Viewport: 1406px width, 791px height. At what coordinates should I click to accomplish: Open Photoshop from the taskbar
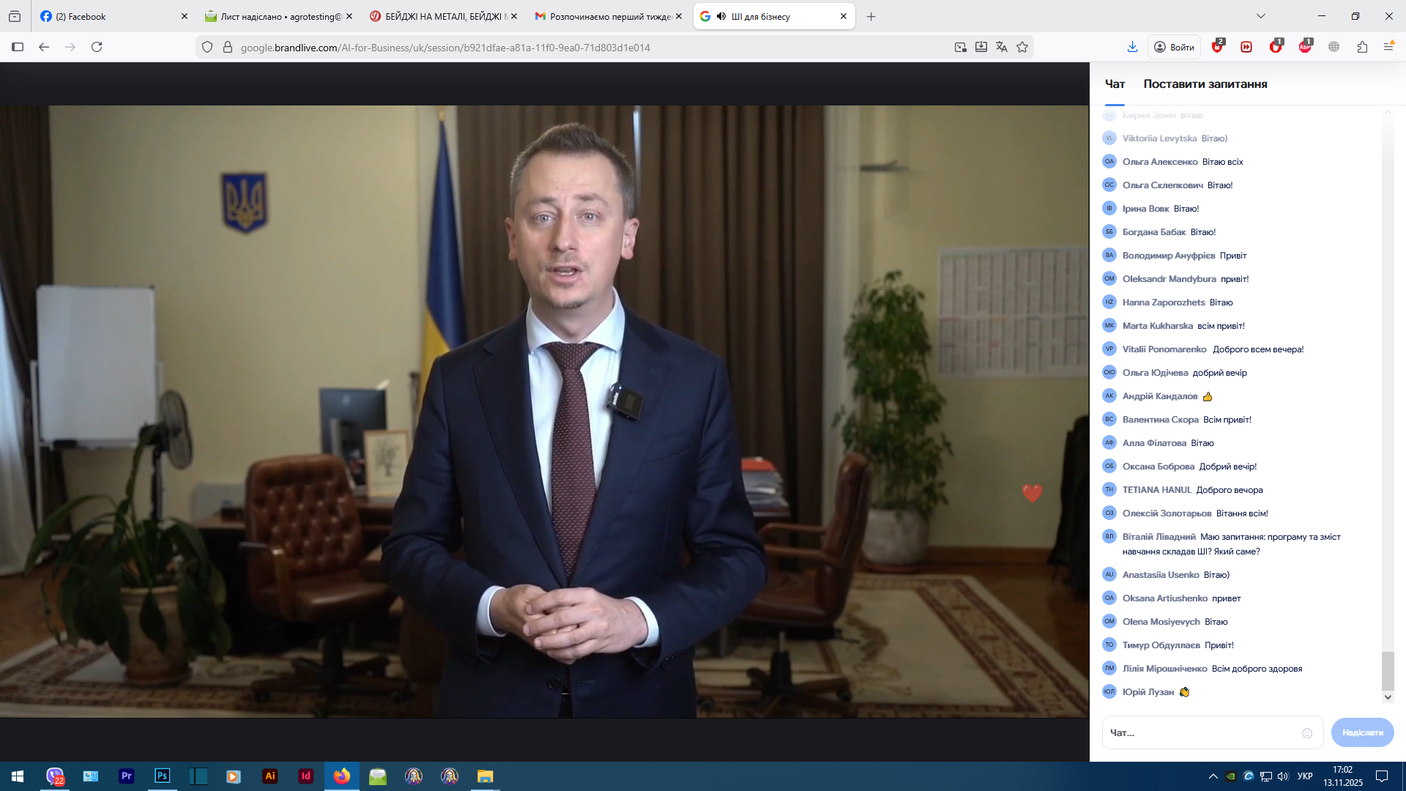tap(163, 776)
